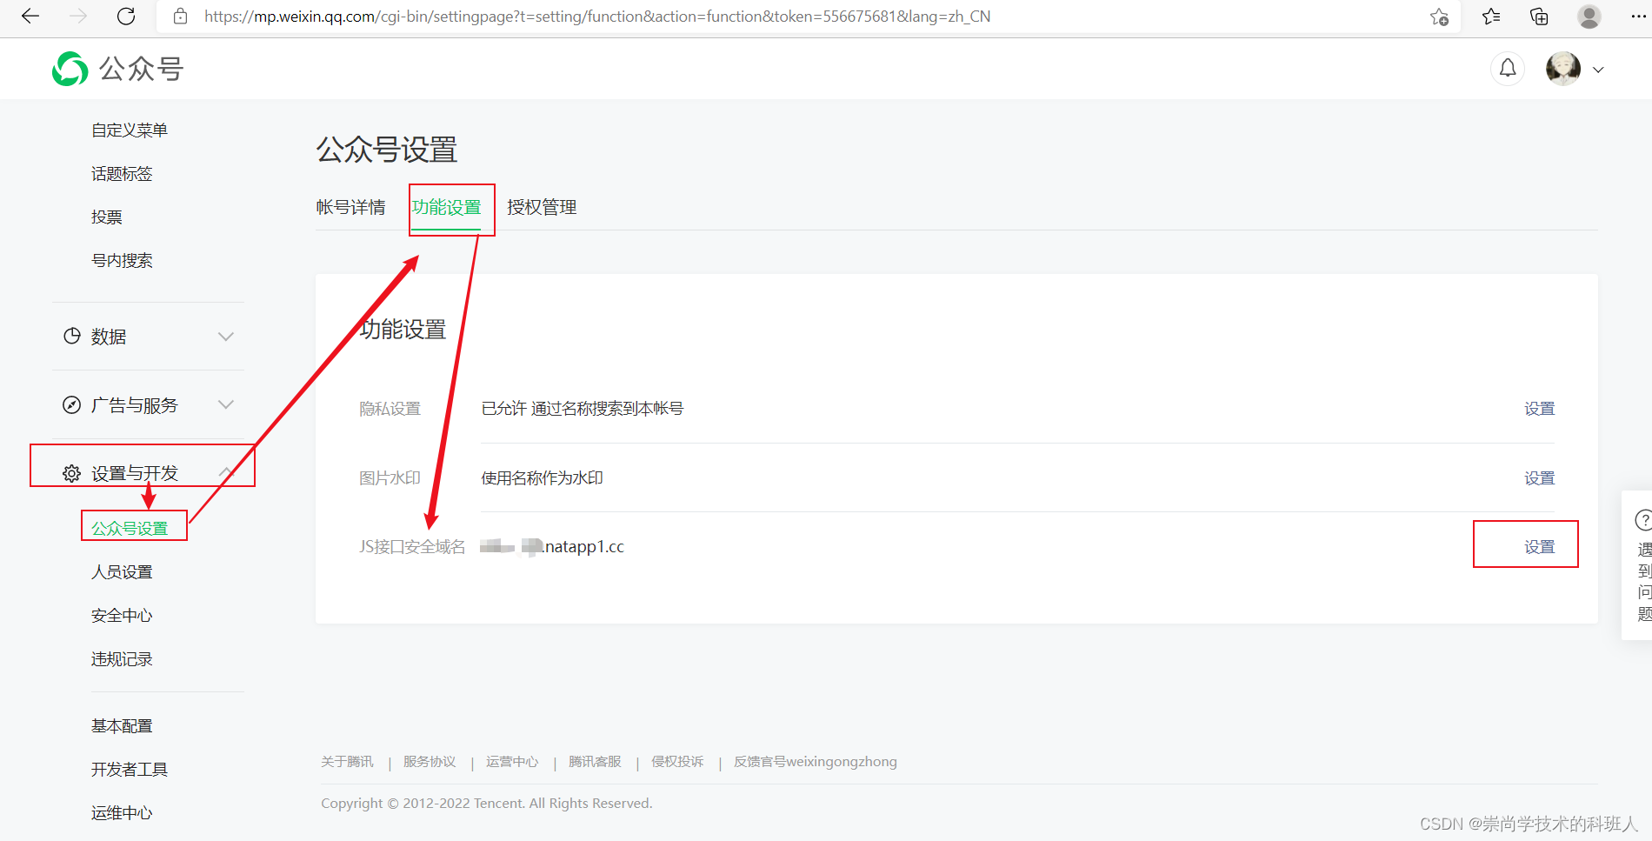The image size is (1652, 841).
Task: Click the pie chart icon beside 数据
Action: pyautogui.click(x=71, y=337)
